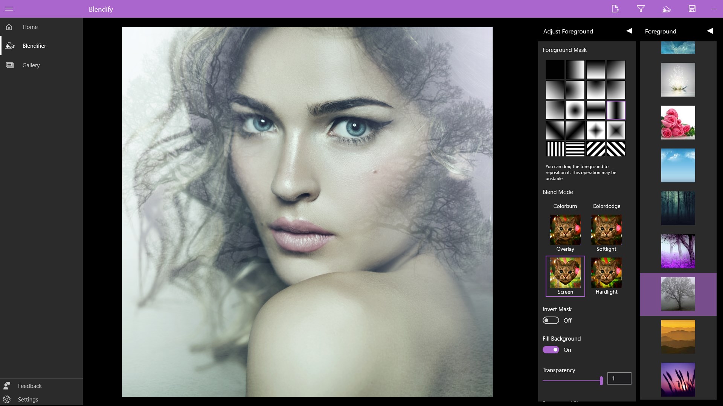Image resolution: width=723 pixels, height=406 pixels.
Task: Open the three-dots more options menu
Action: pos(714,9)
